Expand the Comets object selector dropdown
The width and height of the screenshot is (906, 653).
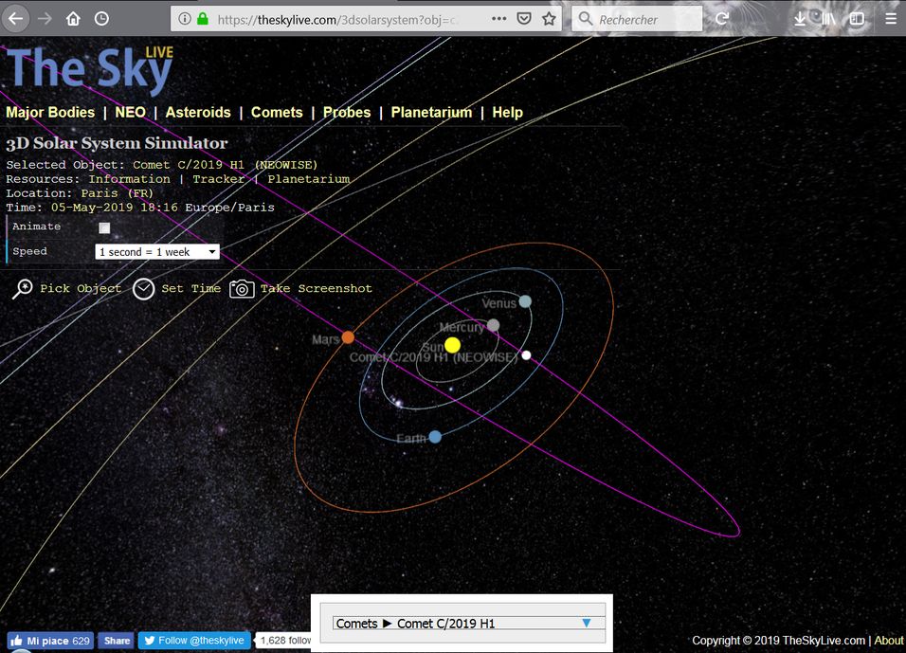point(587,623)
